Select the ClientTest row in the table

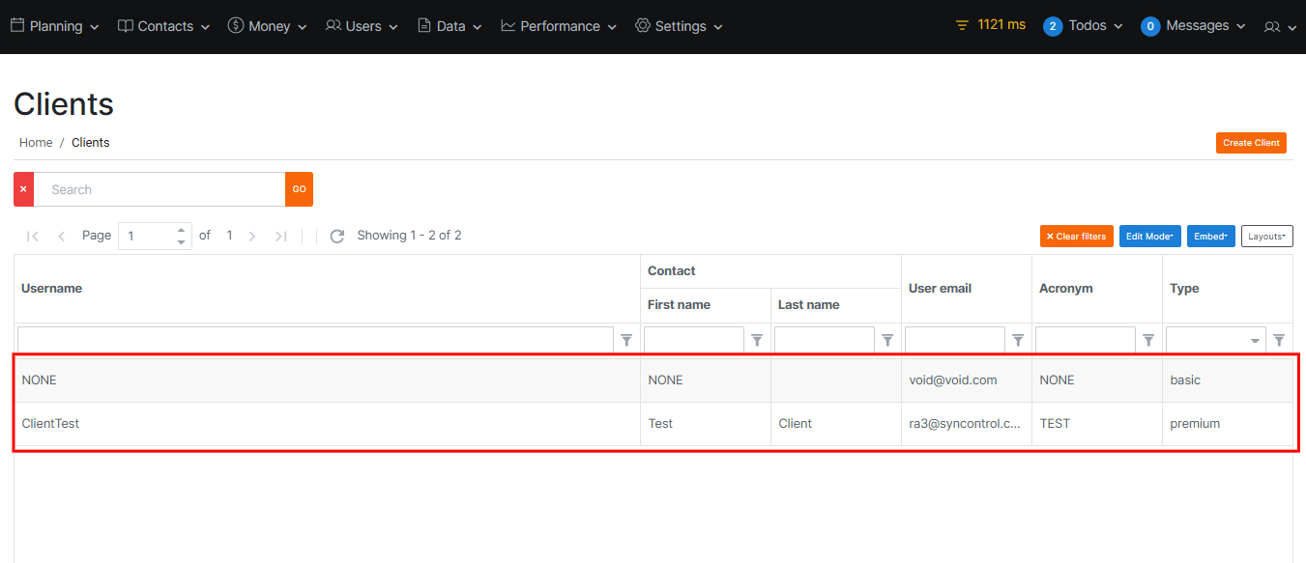(329, 423)
